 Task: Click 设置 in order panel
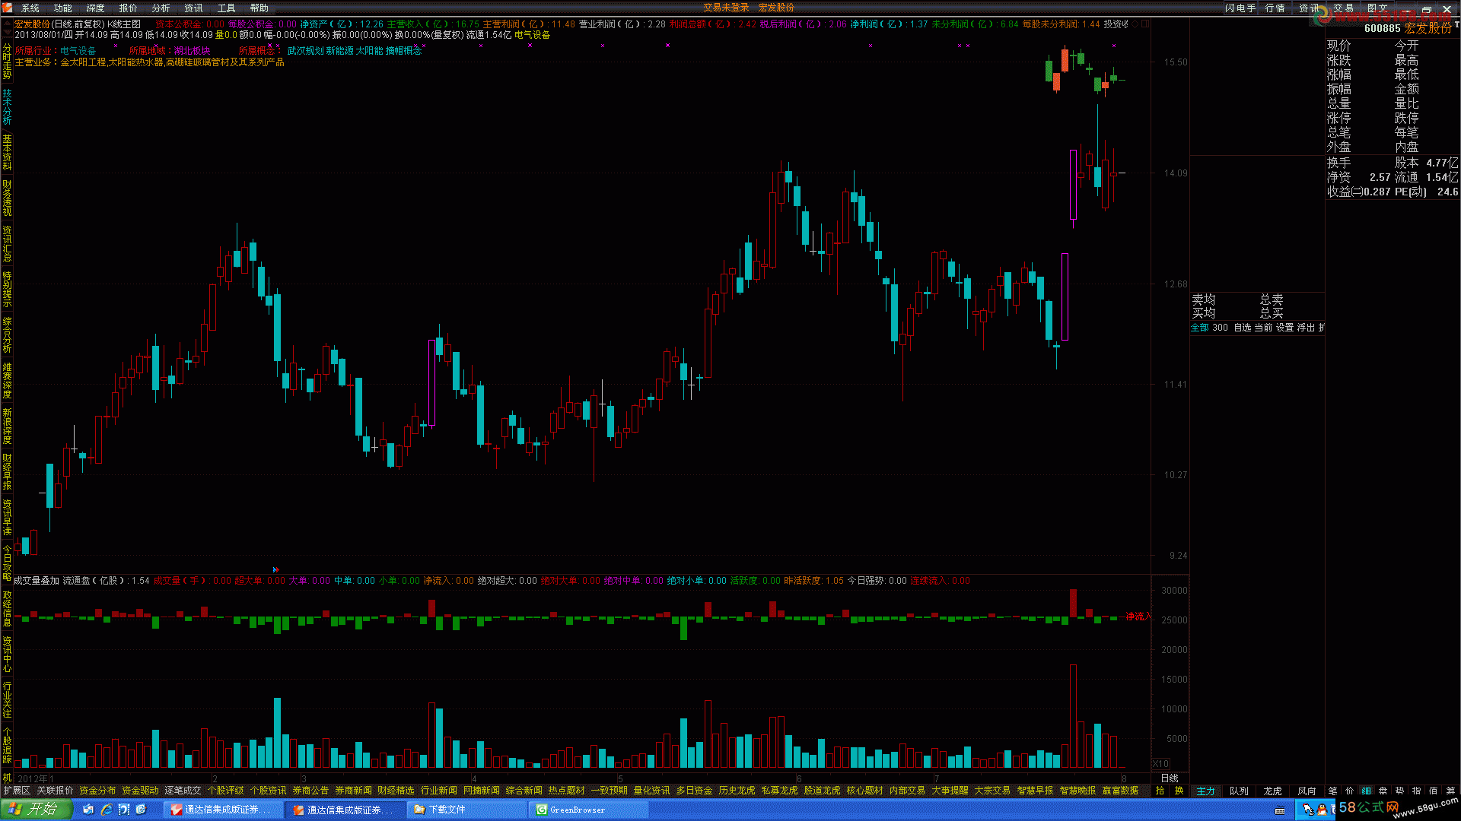click(1285, 328)
